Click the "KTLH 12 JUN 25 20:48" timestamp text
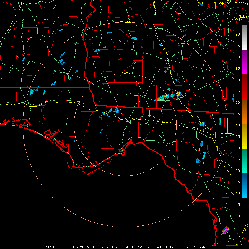 tap(182, 247)
